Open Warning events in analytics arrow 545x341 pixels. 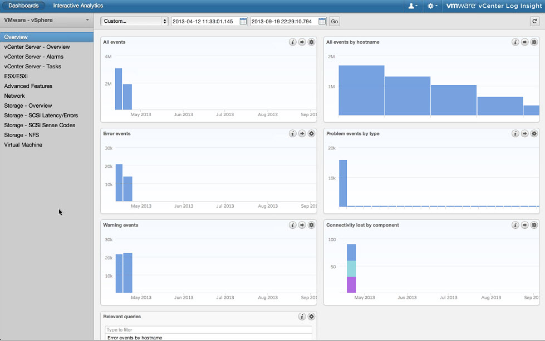point(302,225)
